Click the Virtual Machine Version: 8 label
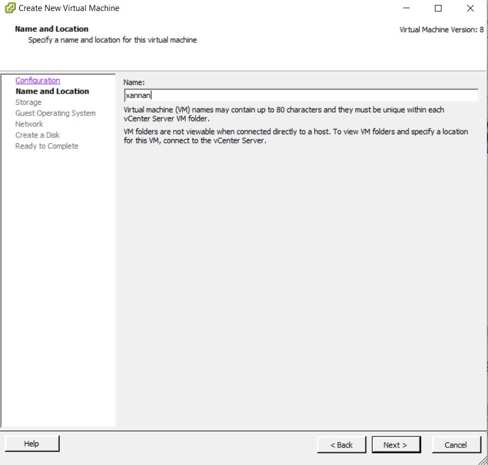This screenshot has width=488, height=465. tap(441, 30)
